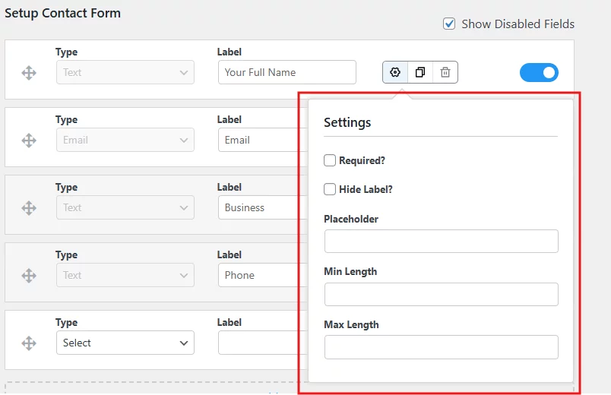
Task: Uncheck Show Disabled Fields
Action: 449,24
